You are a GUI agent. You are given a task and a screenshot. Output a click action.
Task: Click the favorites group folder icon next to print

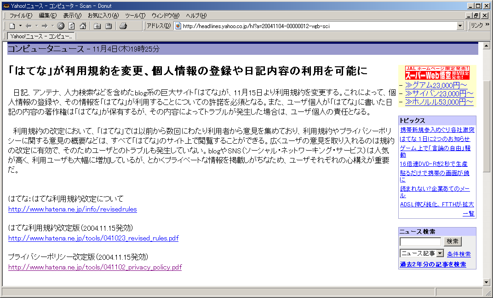click(x=109, y=26)
